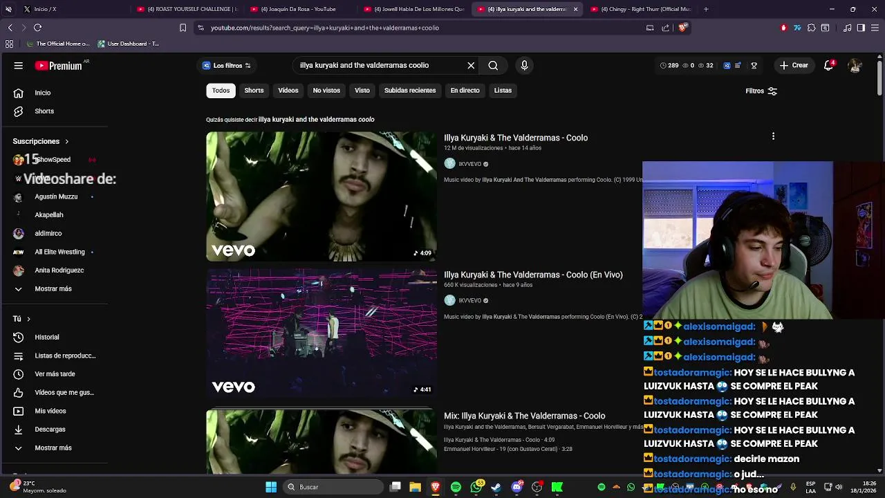Open the Mix Illya Kuryaki thumbnail
The width and height of the screenshot is (885, 498).
[x=322, y=442]
